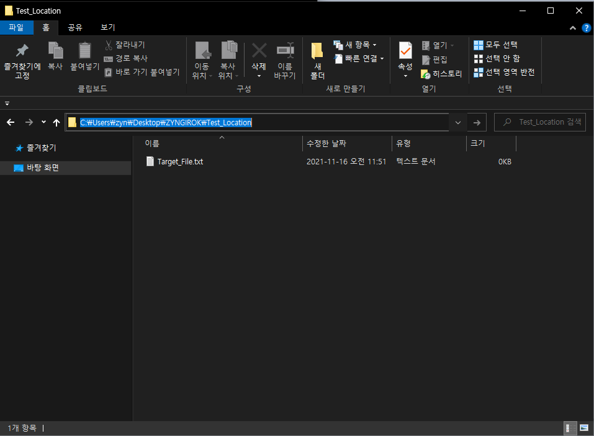Switch to the 공유 (Share) tab
Image resolution: width=594 pixels, height=436 pixels.
coord(75,28)
